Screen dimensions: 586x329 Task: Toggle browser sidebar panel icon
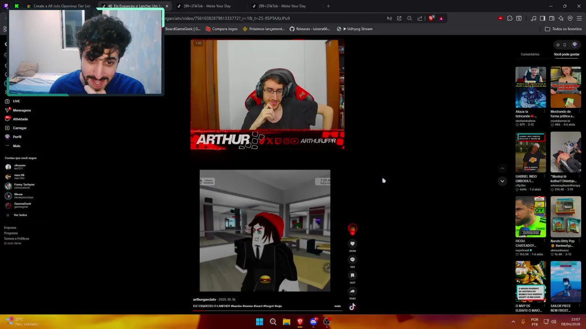[x=543, y=18]
